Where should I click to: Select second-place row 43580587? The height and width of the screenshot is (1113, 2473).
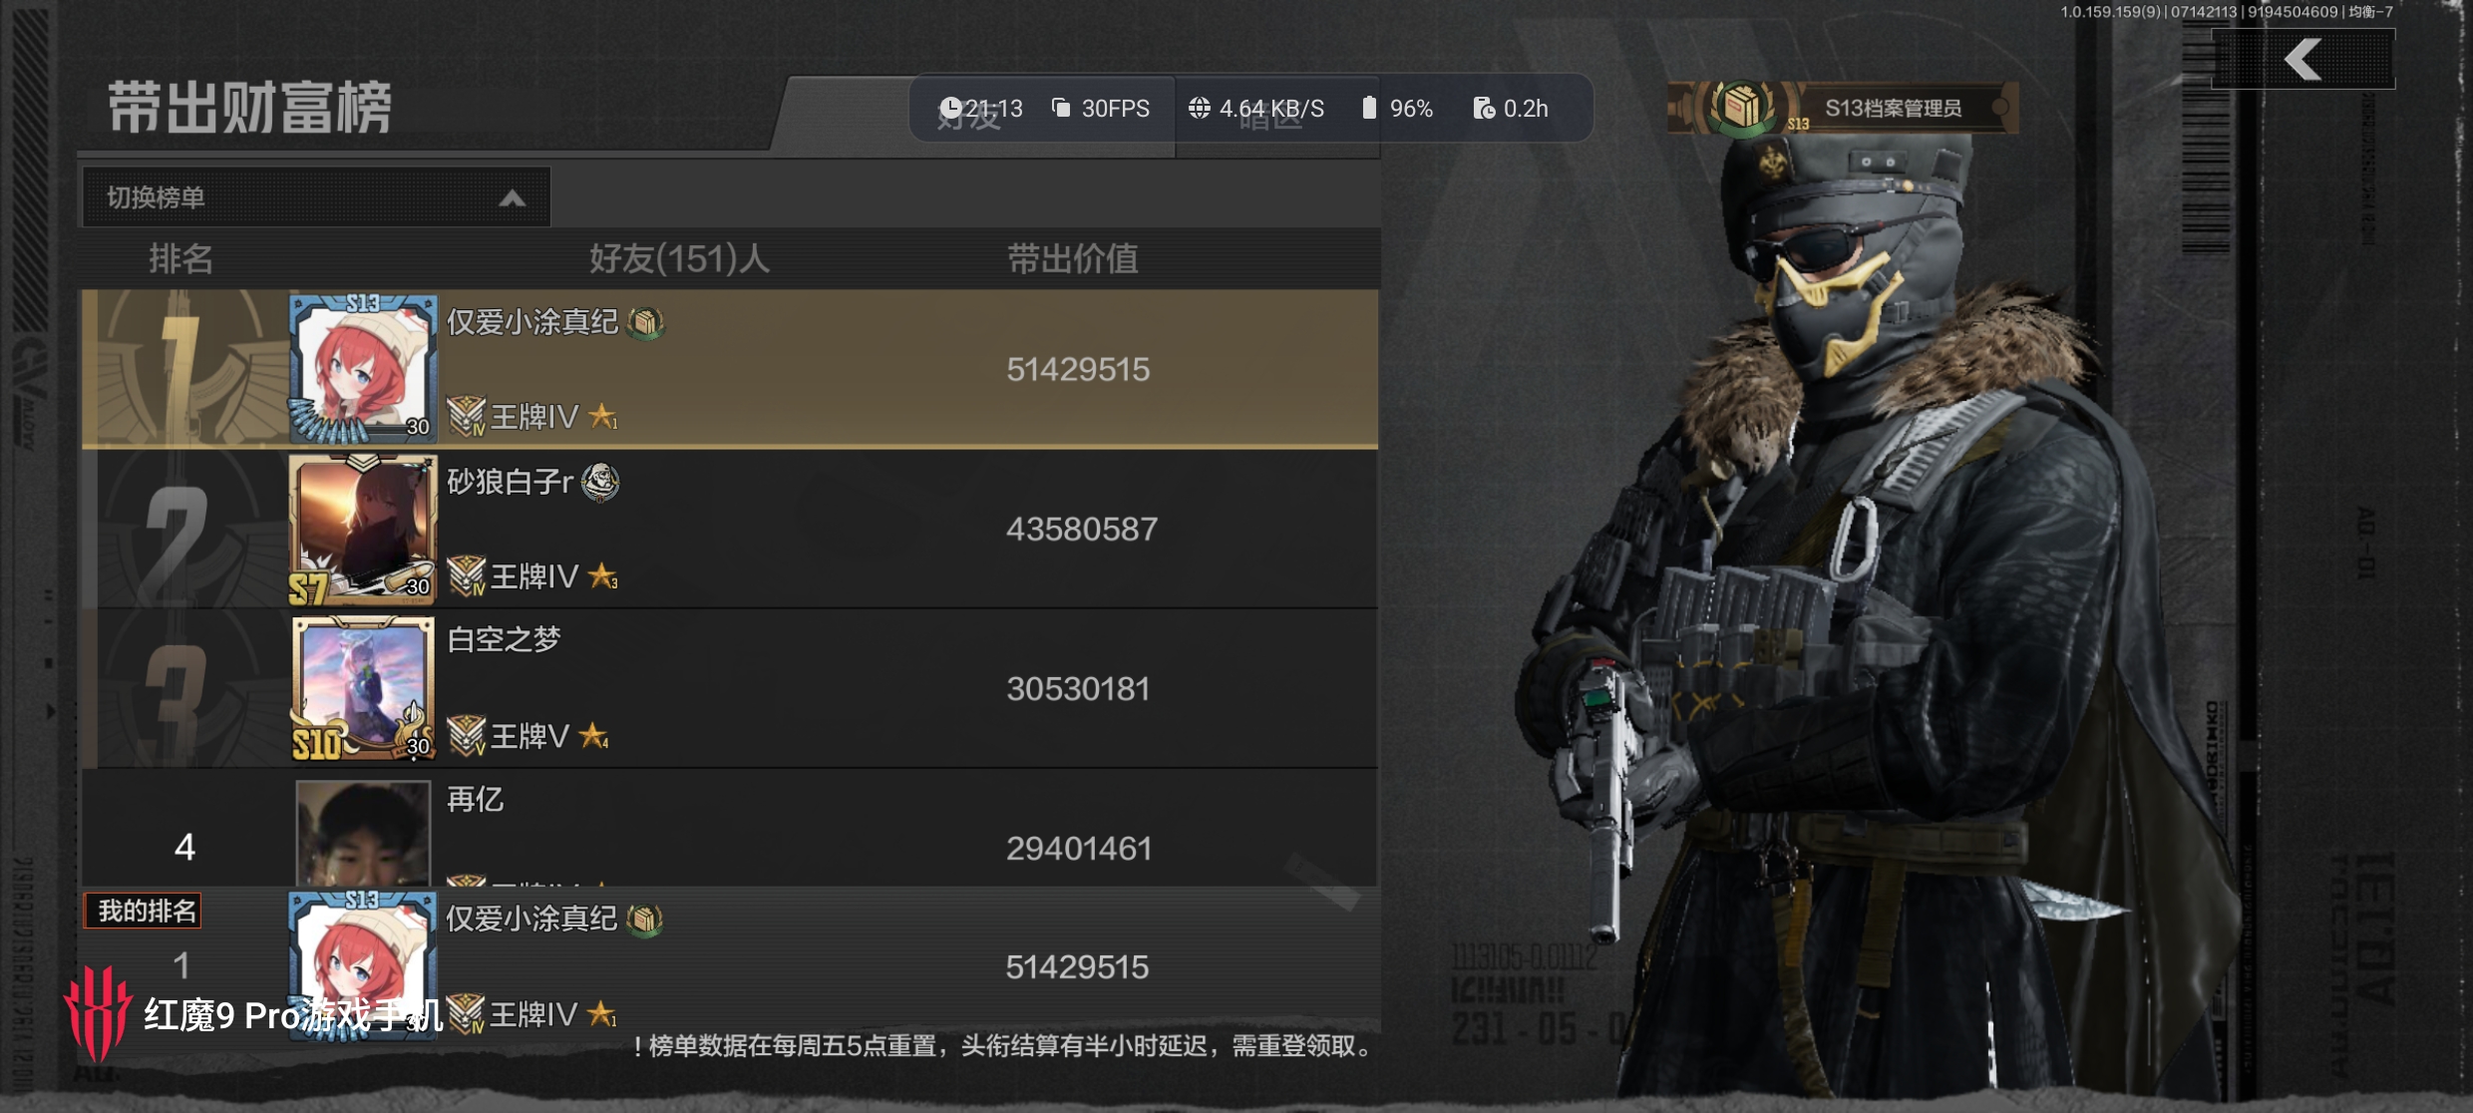pos(730,529)
